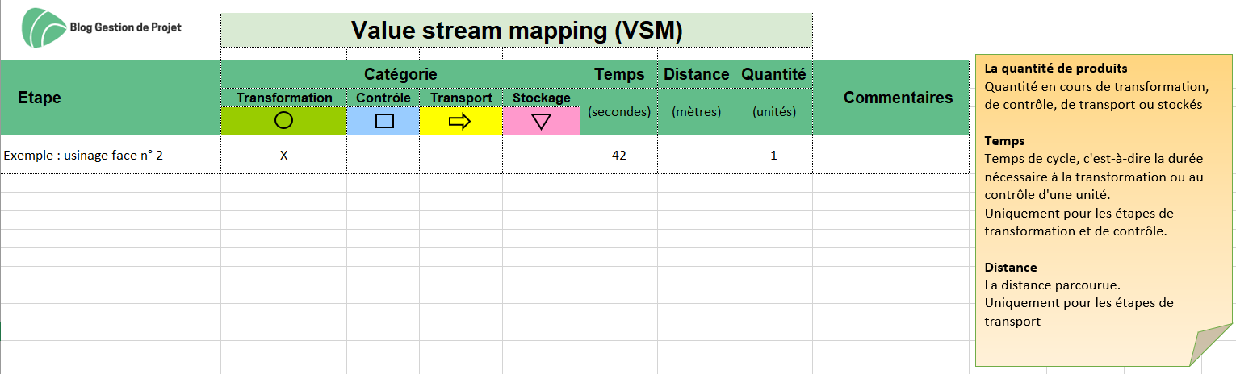Select the triangle Stockage symbol

[x=541, y=122]
